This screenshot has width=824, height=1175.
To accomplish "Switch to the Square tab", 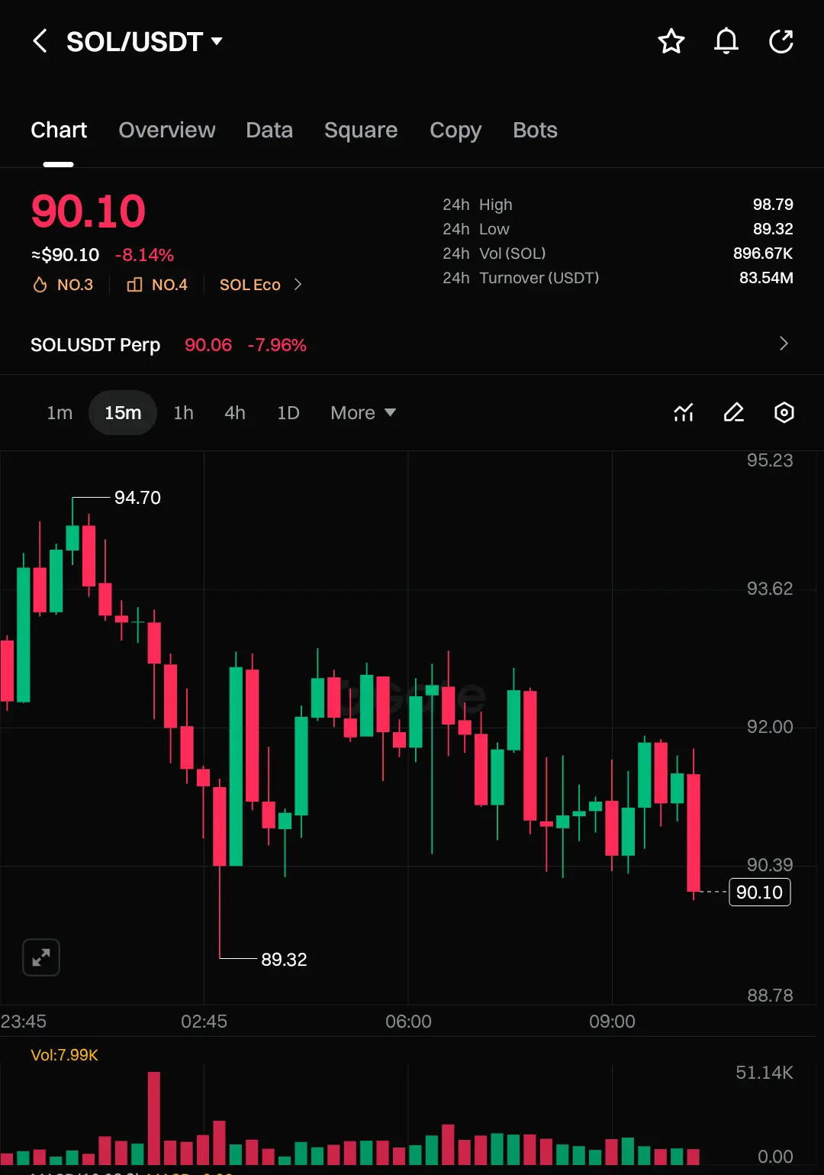I will click(361, 131).
